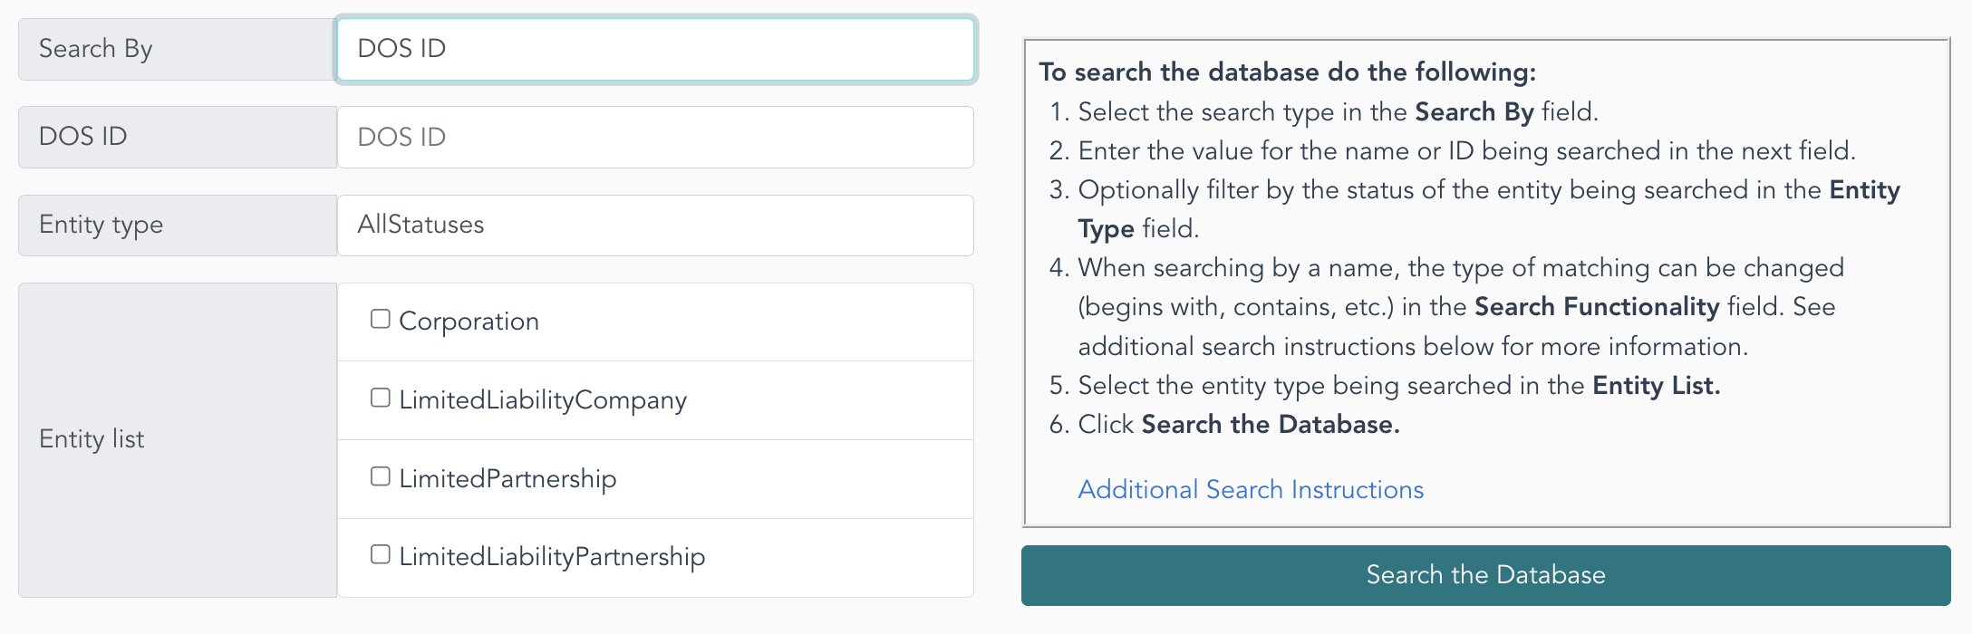Click the Search the Database button
1972x634 pixels.
pos(1486,575)
